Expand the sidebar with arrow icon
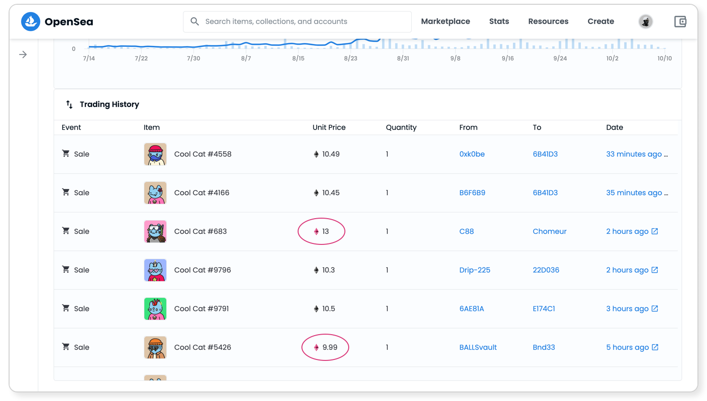The width and height of the screenshot is (707, 401). coord(23,54)
